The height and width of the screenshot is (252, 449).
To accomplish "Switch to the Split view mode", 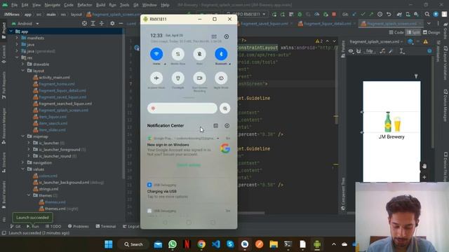I will click(413, 32).
